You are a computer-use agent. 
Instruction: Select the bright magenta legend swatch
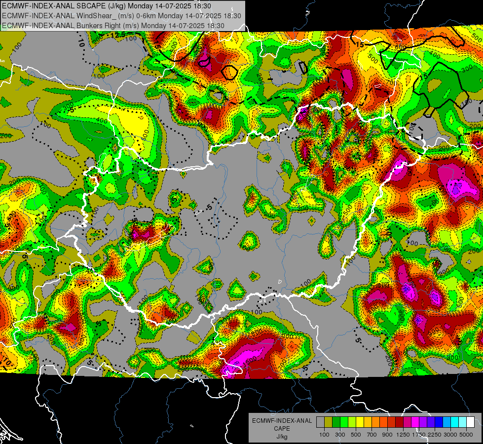pos(415,422)
